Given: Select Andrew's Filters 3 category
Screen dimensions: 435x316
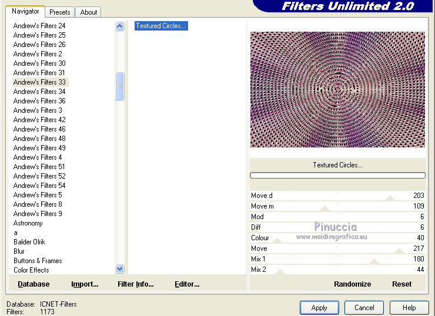Looking at the screenshot, I should (38, 110).
